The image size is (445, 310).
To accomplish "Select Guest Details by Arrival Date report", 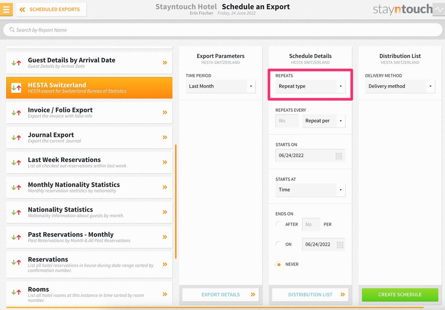I will point(89,63).
